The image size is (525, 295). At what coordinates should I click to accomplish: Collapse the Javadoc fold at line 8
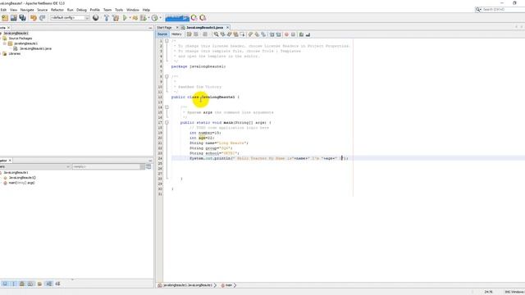click(x=167, y=76)
